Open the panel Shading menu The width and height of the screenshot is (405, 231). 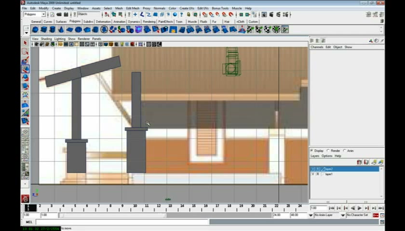(x=46, y=38)
